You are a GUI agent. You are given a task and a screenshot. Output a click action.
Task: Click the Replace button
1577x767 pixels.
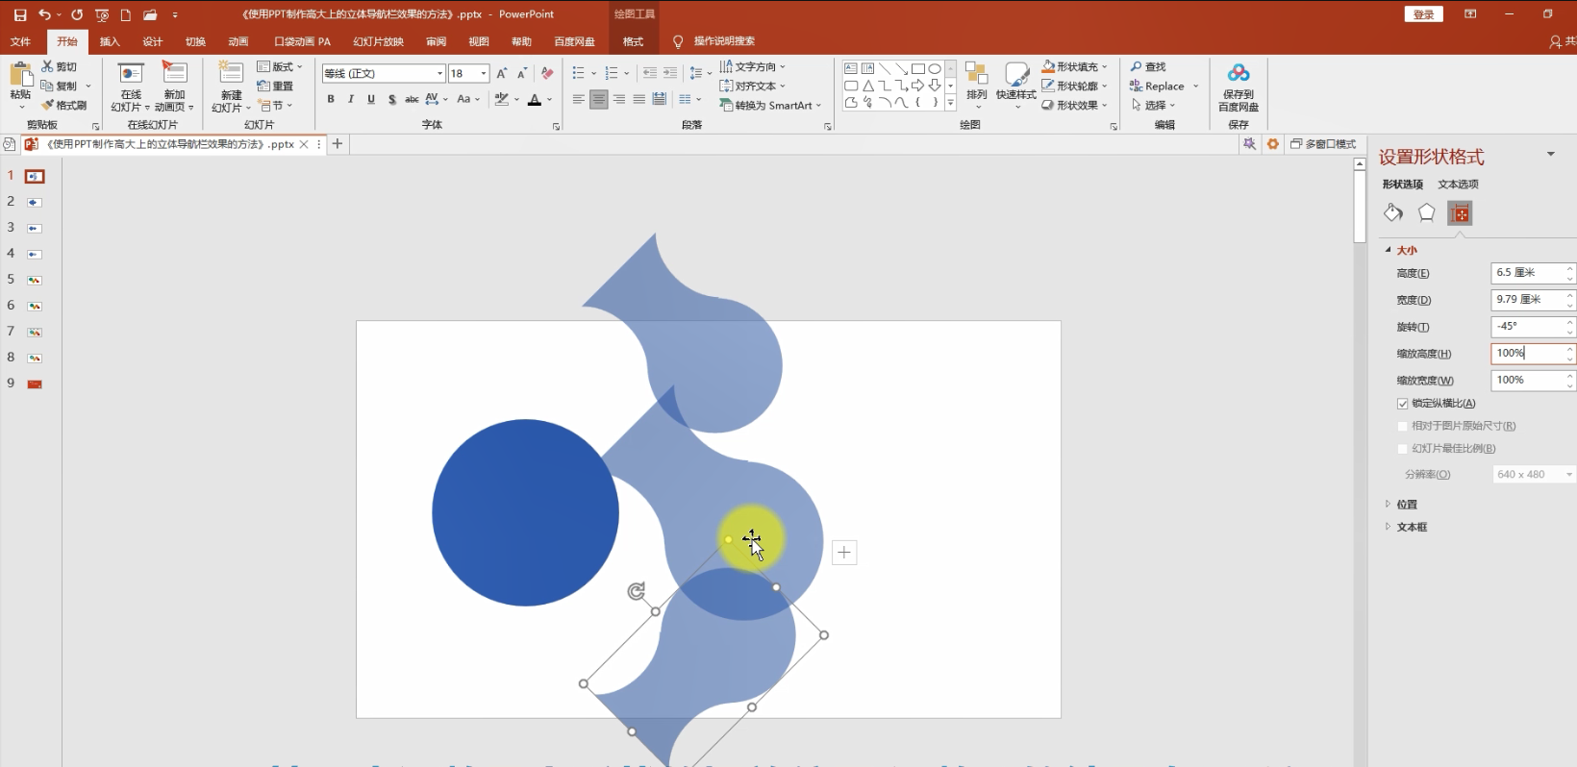pyautogui.click(x=1156, y=86)
